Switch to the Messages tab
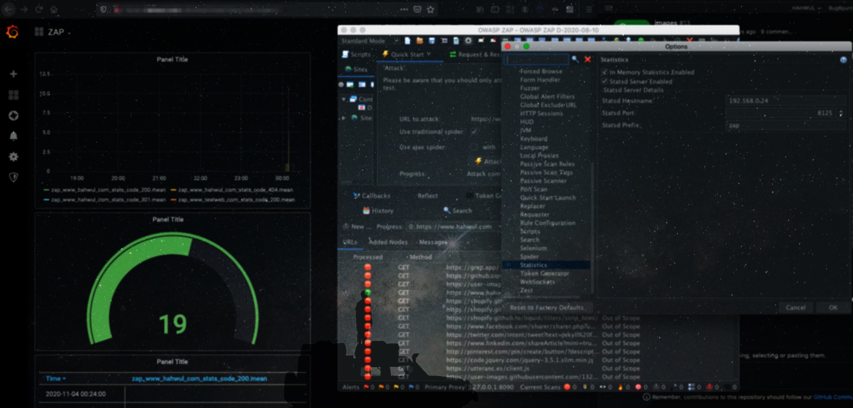Viewport: 853px width, 408px height. pos(433,242)
